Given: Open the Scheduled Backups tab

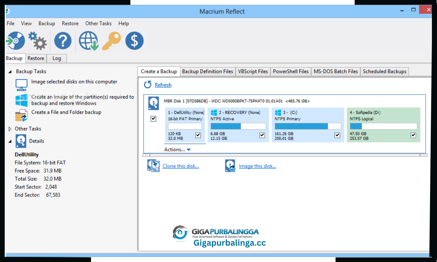Looking at the screenshot, I should (385, 71).
